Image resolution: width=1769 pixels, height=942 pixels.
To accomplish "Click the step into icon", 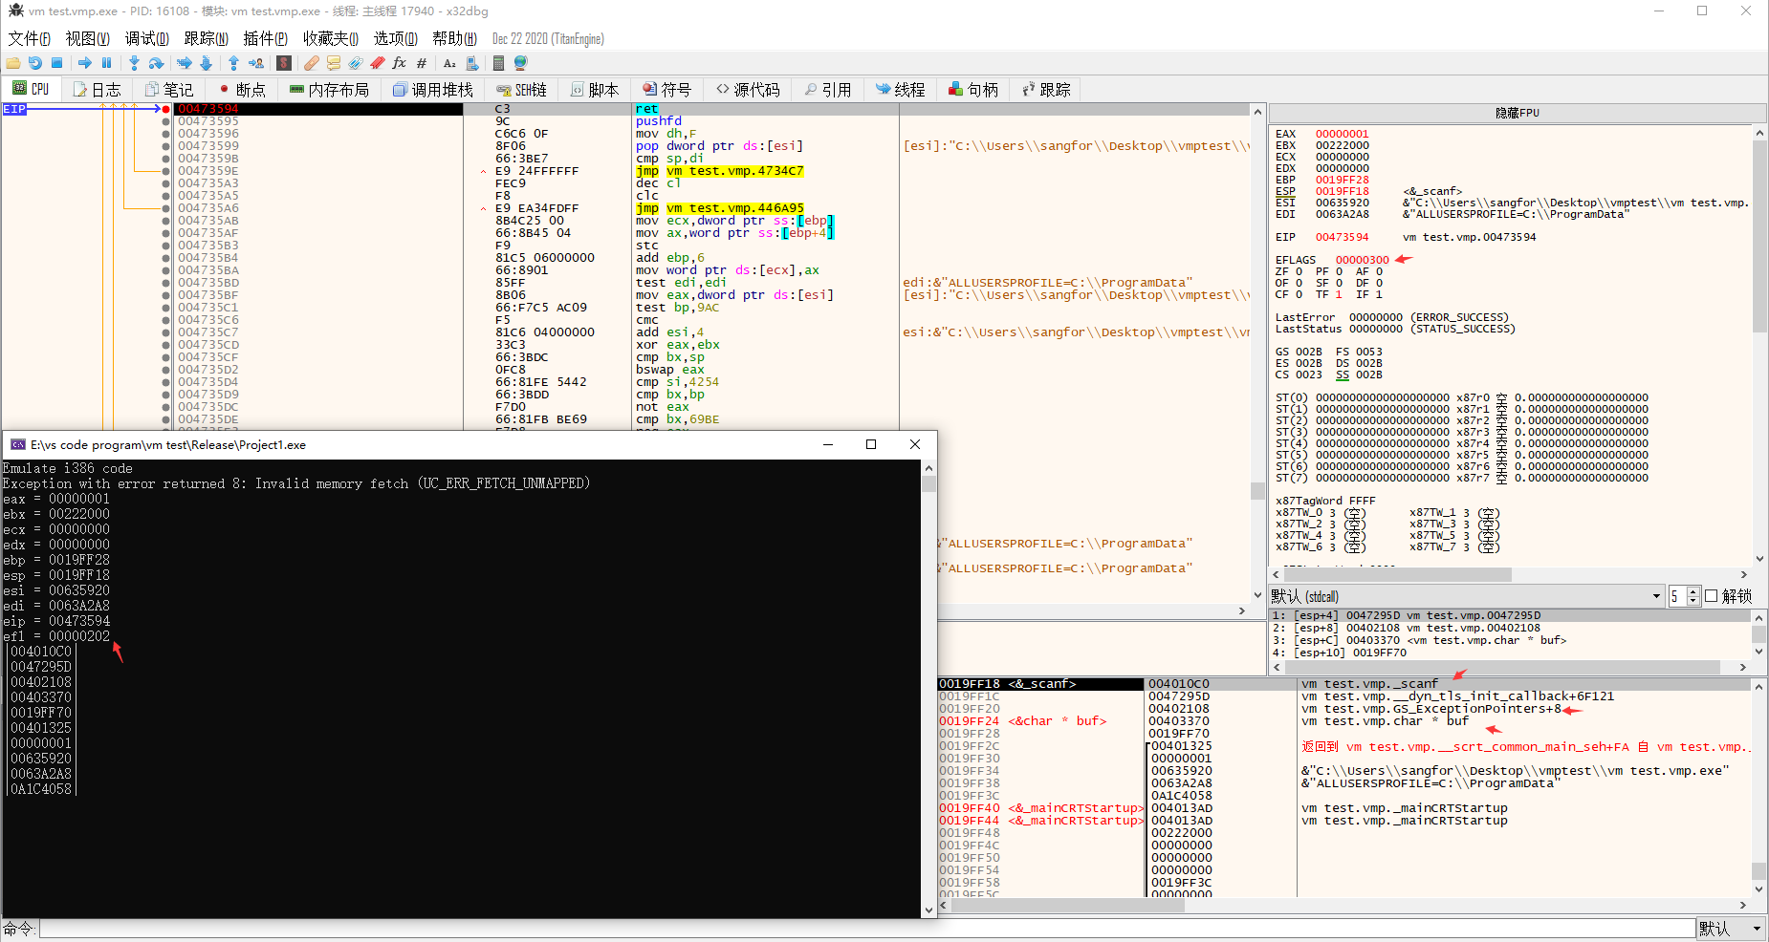I will [x=134, y=63].
